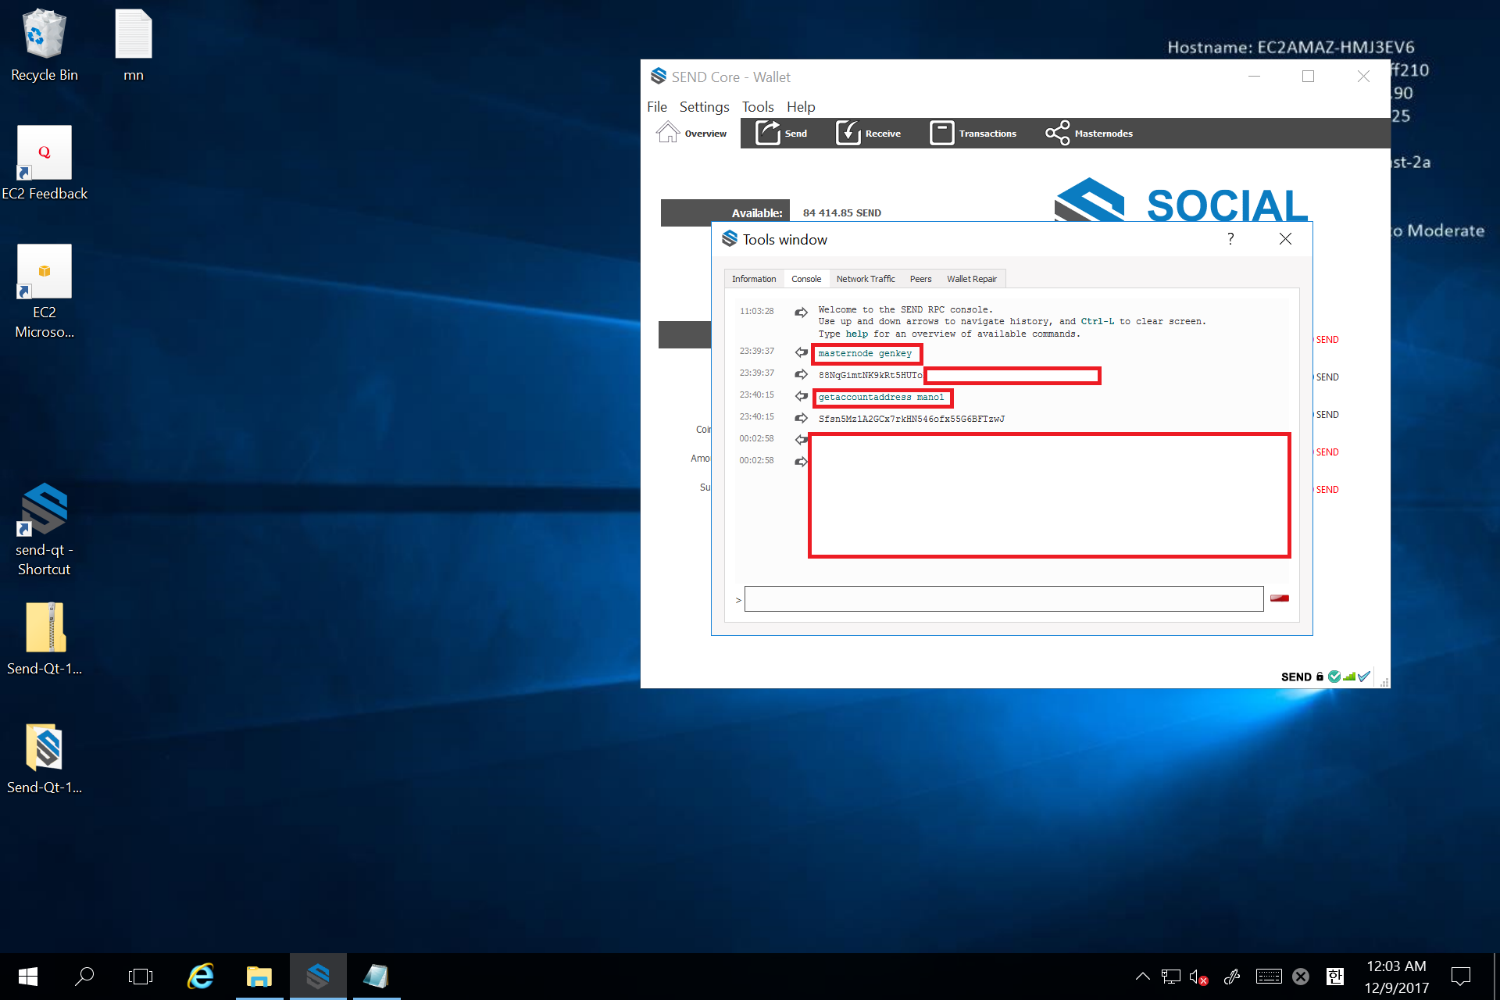Click the Korean IME tray indicator
The height and width of the screenshot is (1000, 1500).
tap(1335, 977)
